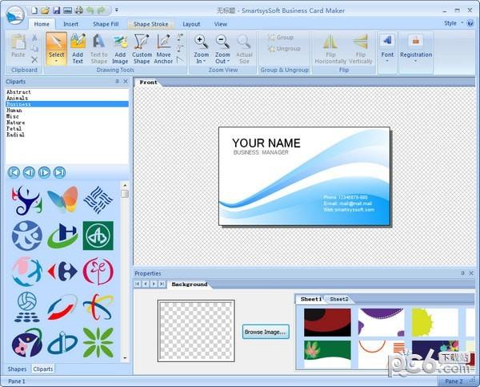Click Flip Vertically icon

click(361, 48)
